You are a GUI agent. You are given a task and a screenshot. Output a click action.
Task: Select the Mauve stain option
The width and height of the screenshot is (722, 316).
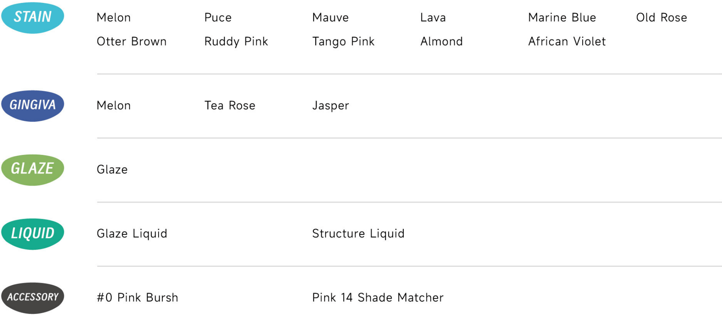(x=331, y=18)
